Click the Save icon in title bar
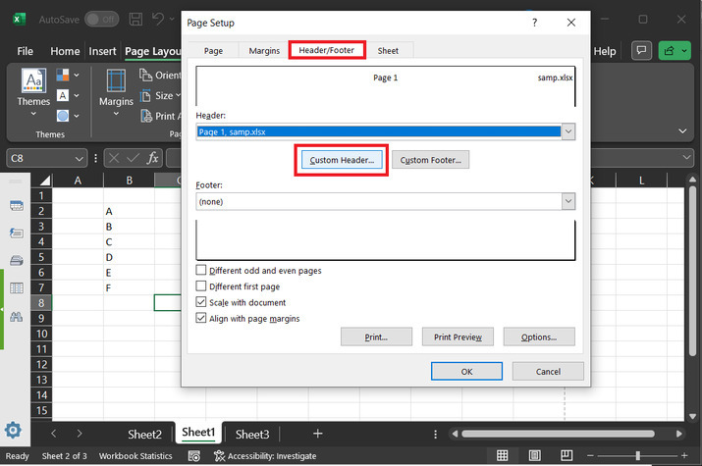This screenshot has height=466, width=702. [135, 20]
